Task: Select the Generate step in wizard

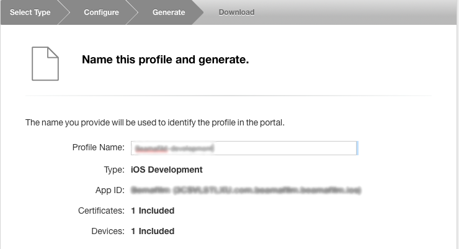Action: 169,12
